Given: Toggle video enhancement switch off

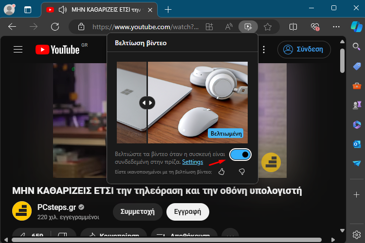Looking at the screenshot, I should [240, 155].
